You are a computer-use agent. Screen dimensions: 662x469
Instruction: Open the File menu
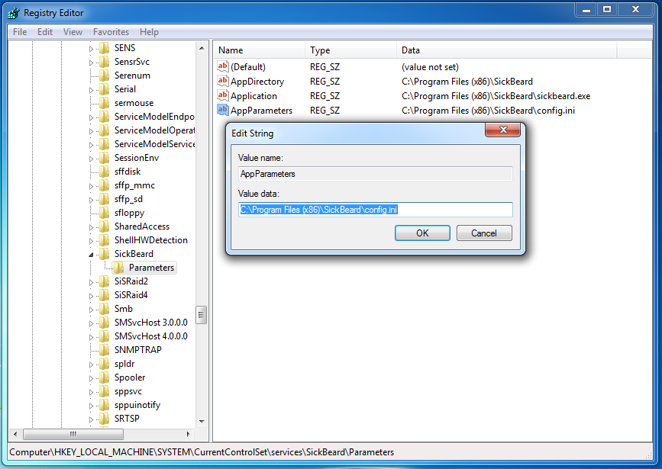pos(20,32)
